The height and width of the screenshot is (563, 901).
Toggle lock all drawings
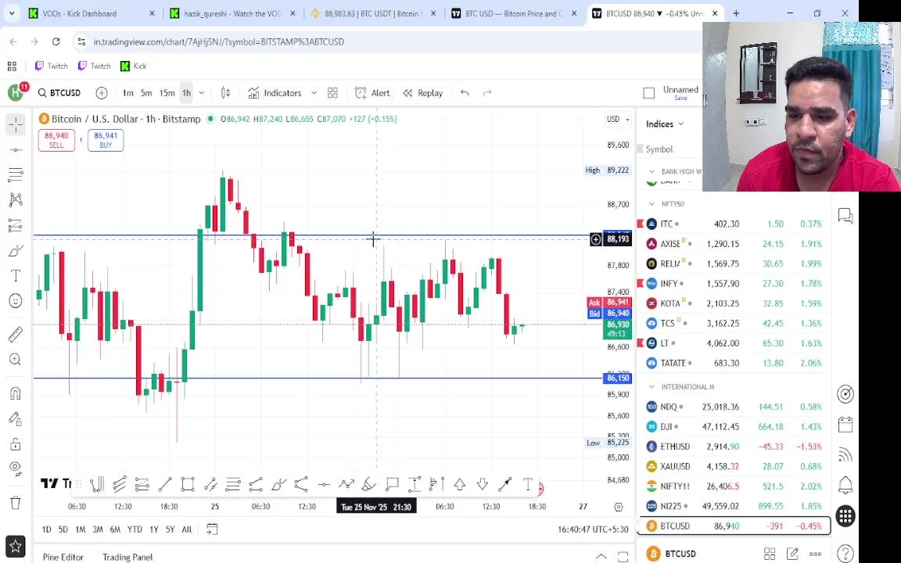click(x=16, y=444)
